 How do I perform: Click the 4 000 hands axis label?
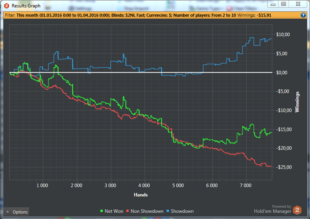(144, 185)
